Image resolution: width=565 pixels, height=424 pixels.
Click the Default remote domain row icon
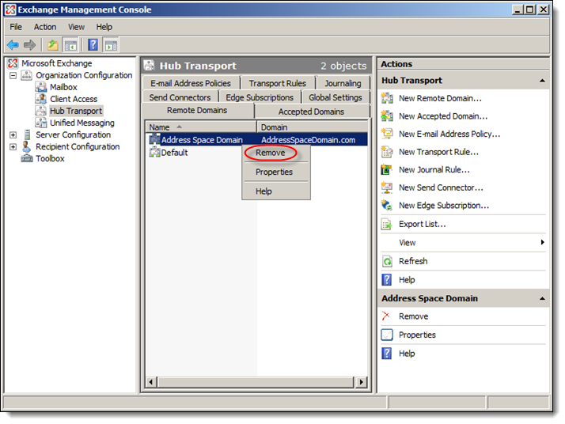coord(154,152)
